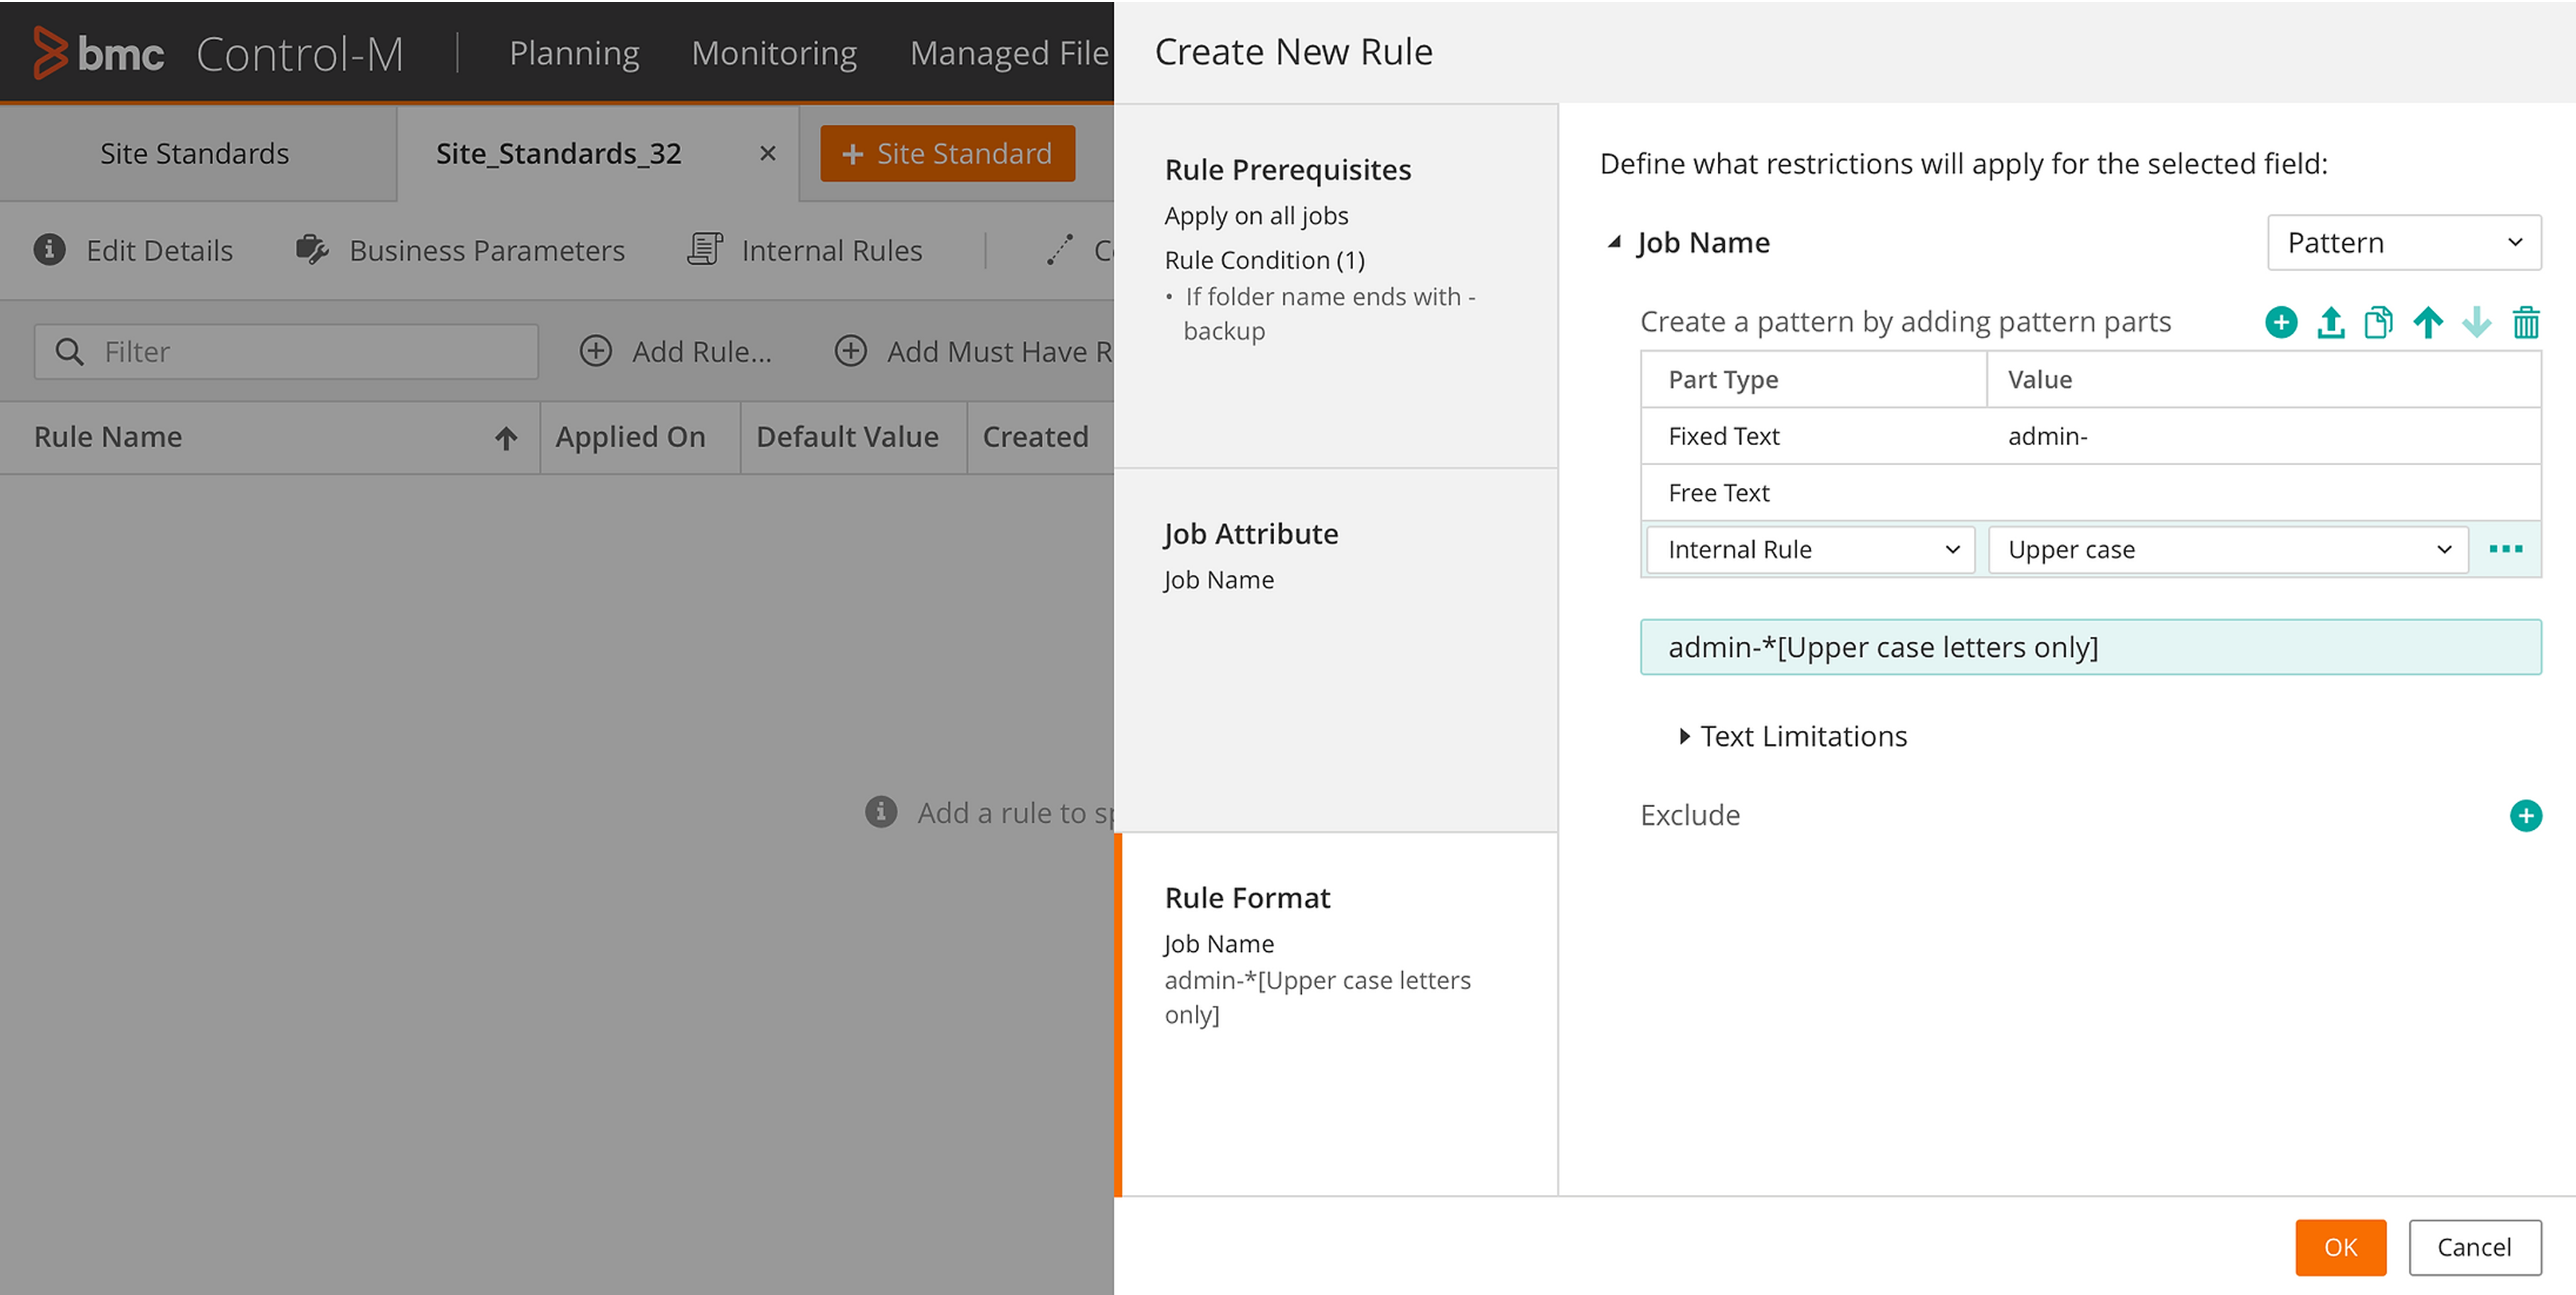
Task: Click the upload pattern part icon
Action: pyautogui.click(x=2331, y=322)
